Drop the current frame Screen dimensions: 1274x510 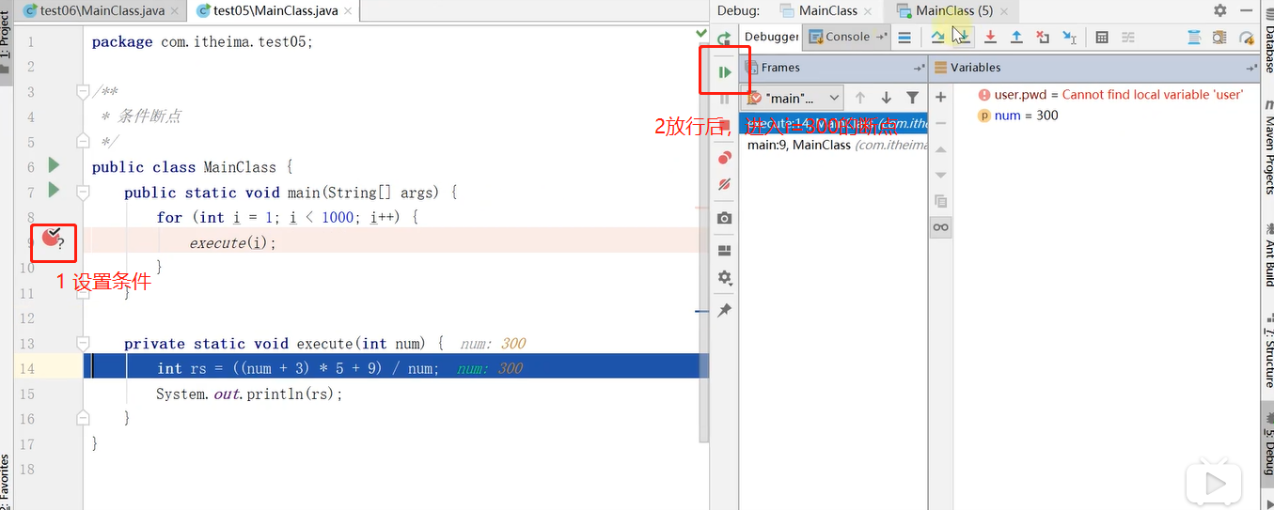click(x=1043, y=38)
